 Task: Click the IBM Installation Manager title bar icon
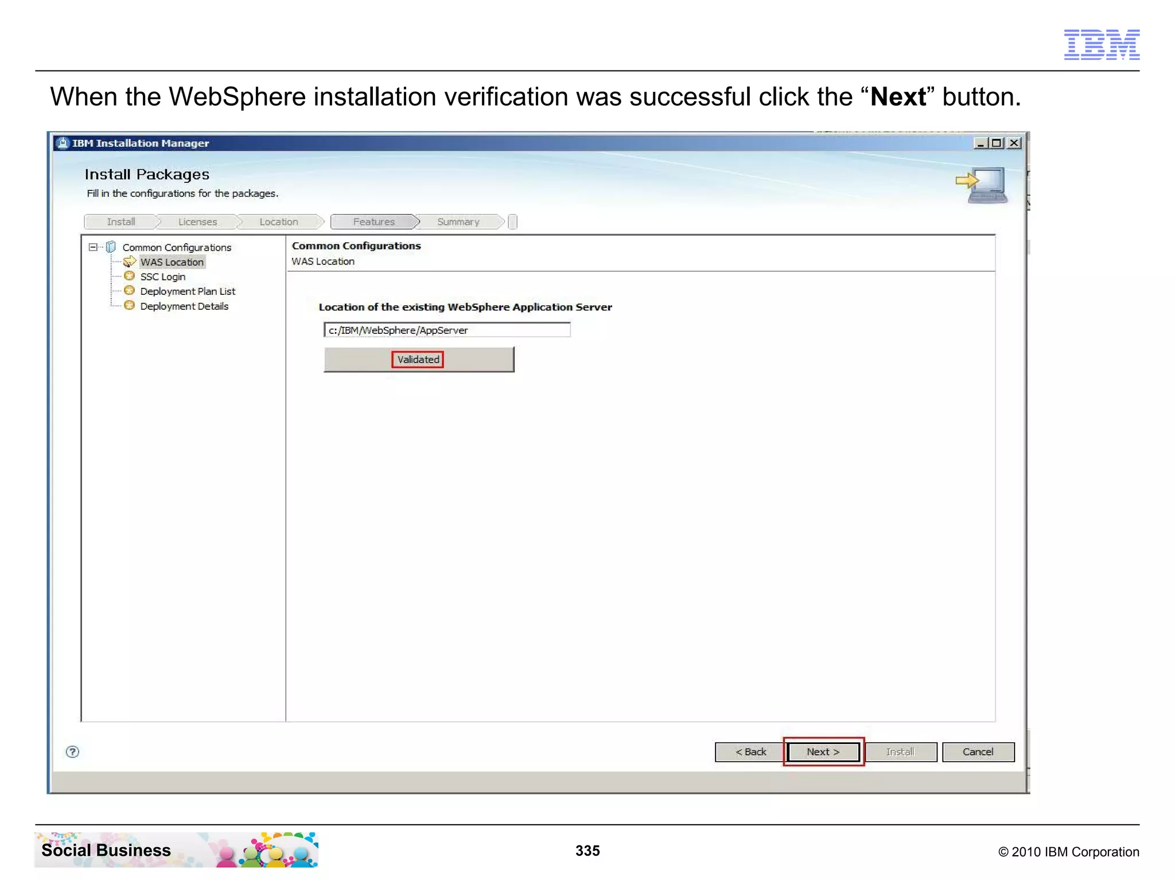pyautogui.click(x=63, y=143)
